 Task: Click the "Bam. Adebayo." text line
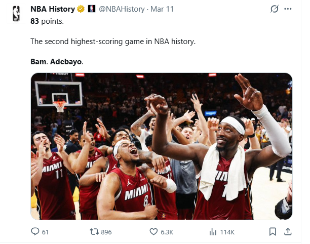click(x=56, y=61)
